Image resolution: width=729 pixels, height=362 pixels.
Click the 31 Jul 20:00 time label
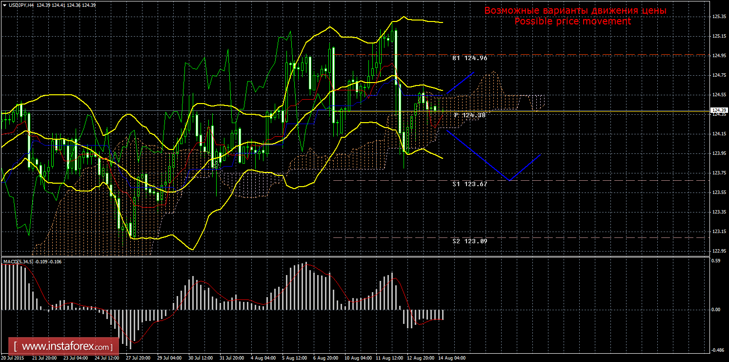(232, 358)
